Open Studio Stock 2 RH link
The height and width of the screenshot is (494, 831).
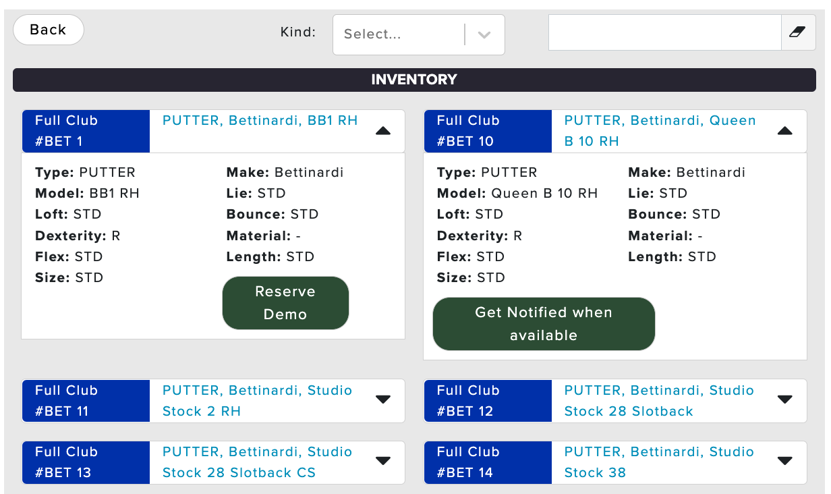click(258, 401)
